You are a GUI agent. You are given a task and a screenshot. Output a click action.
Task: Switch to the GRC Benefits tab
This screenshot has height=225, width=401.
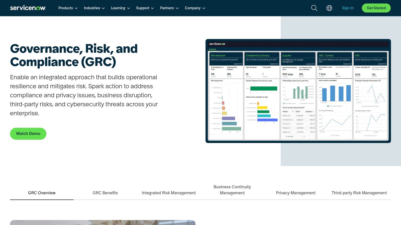[x=105, y=193]
